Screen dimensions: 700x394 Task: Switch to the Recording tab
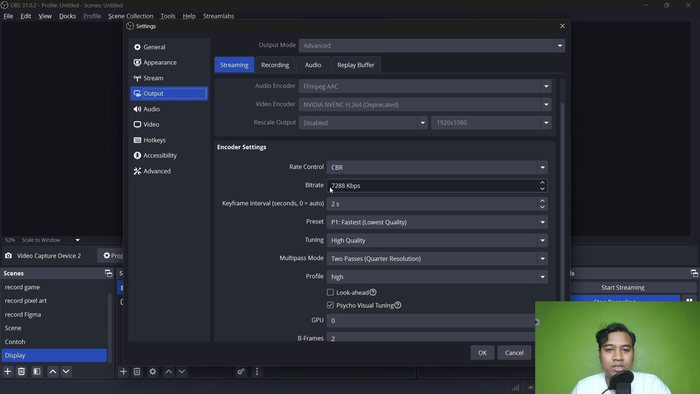(275, 65)
